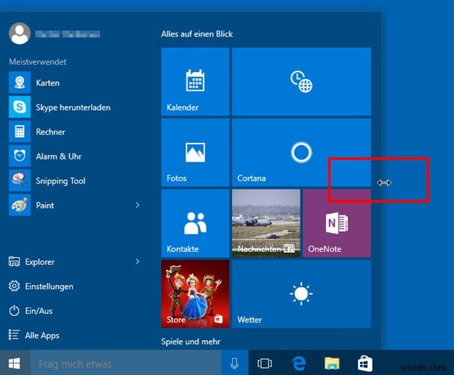Click the Ein/Aus power icon
Screen dimensions: 454x375
15,311
